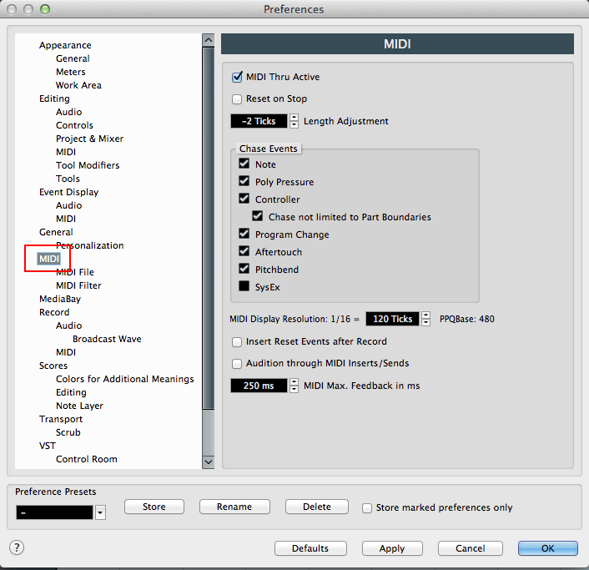Image resolution: width=589 pixels, height=570 pixels.
Task: Open the Work Area preferences page
Action: [x=78, y=85]
